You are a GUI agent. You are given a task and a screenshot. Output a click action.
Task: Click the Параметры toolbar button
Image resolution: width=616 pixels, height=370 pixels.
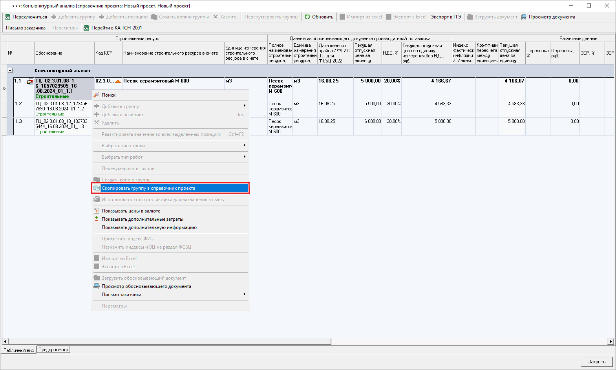[65, 28]
